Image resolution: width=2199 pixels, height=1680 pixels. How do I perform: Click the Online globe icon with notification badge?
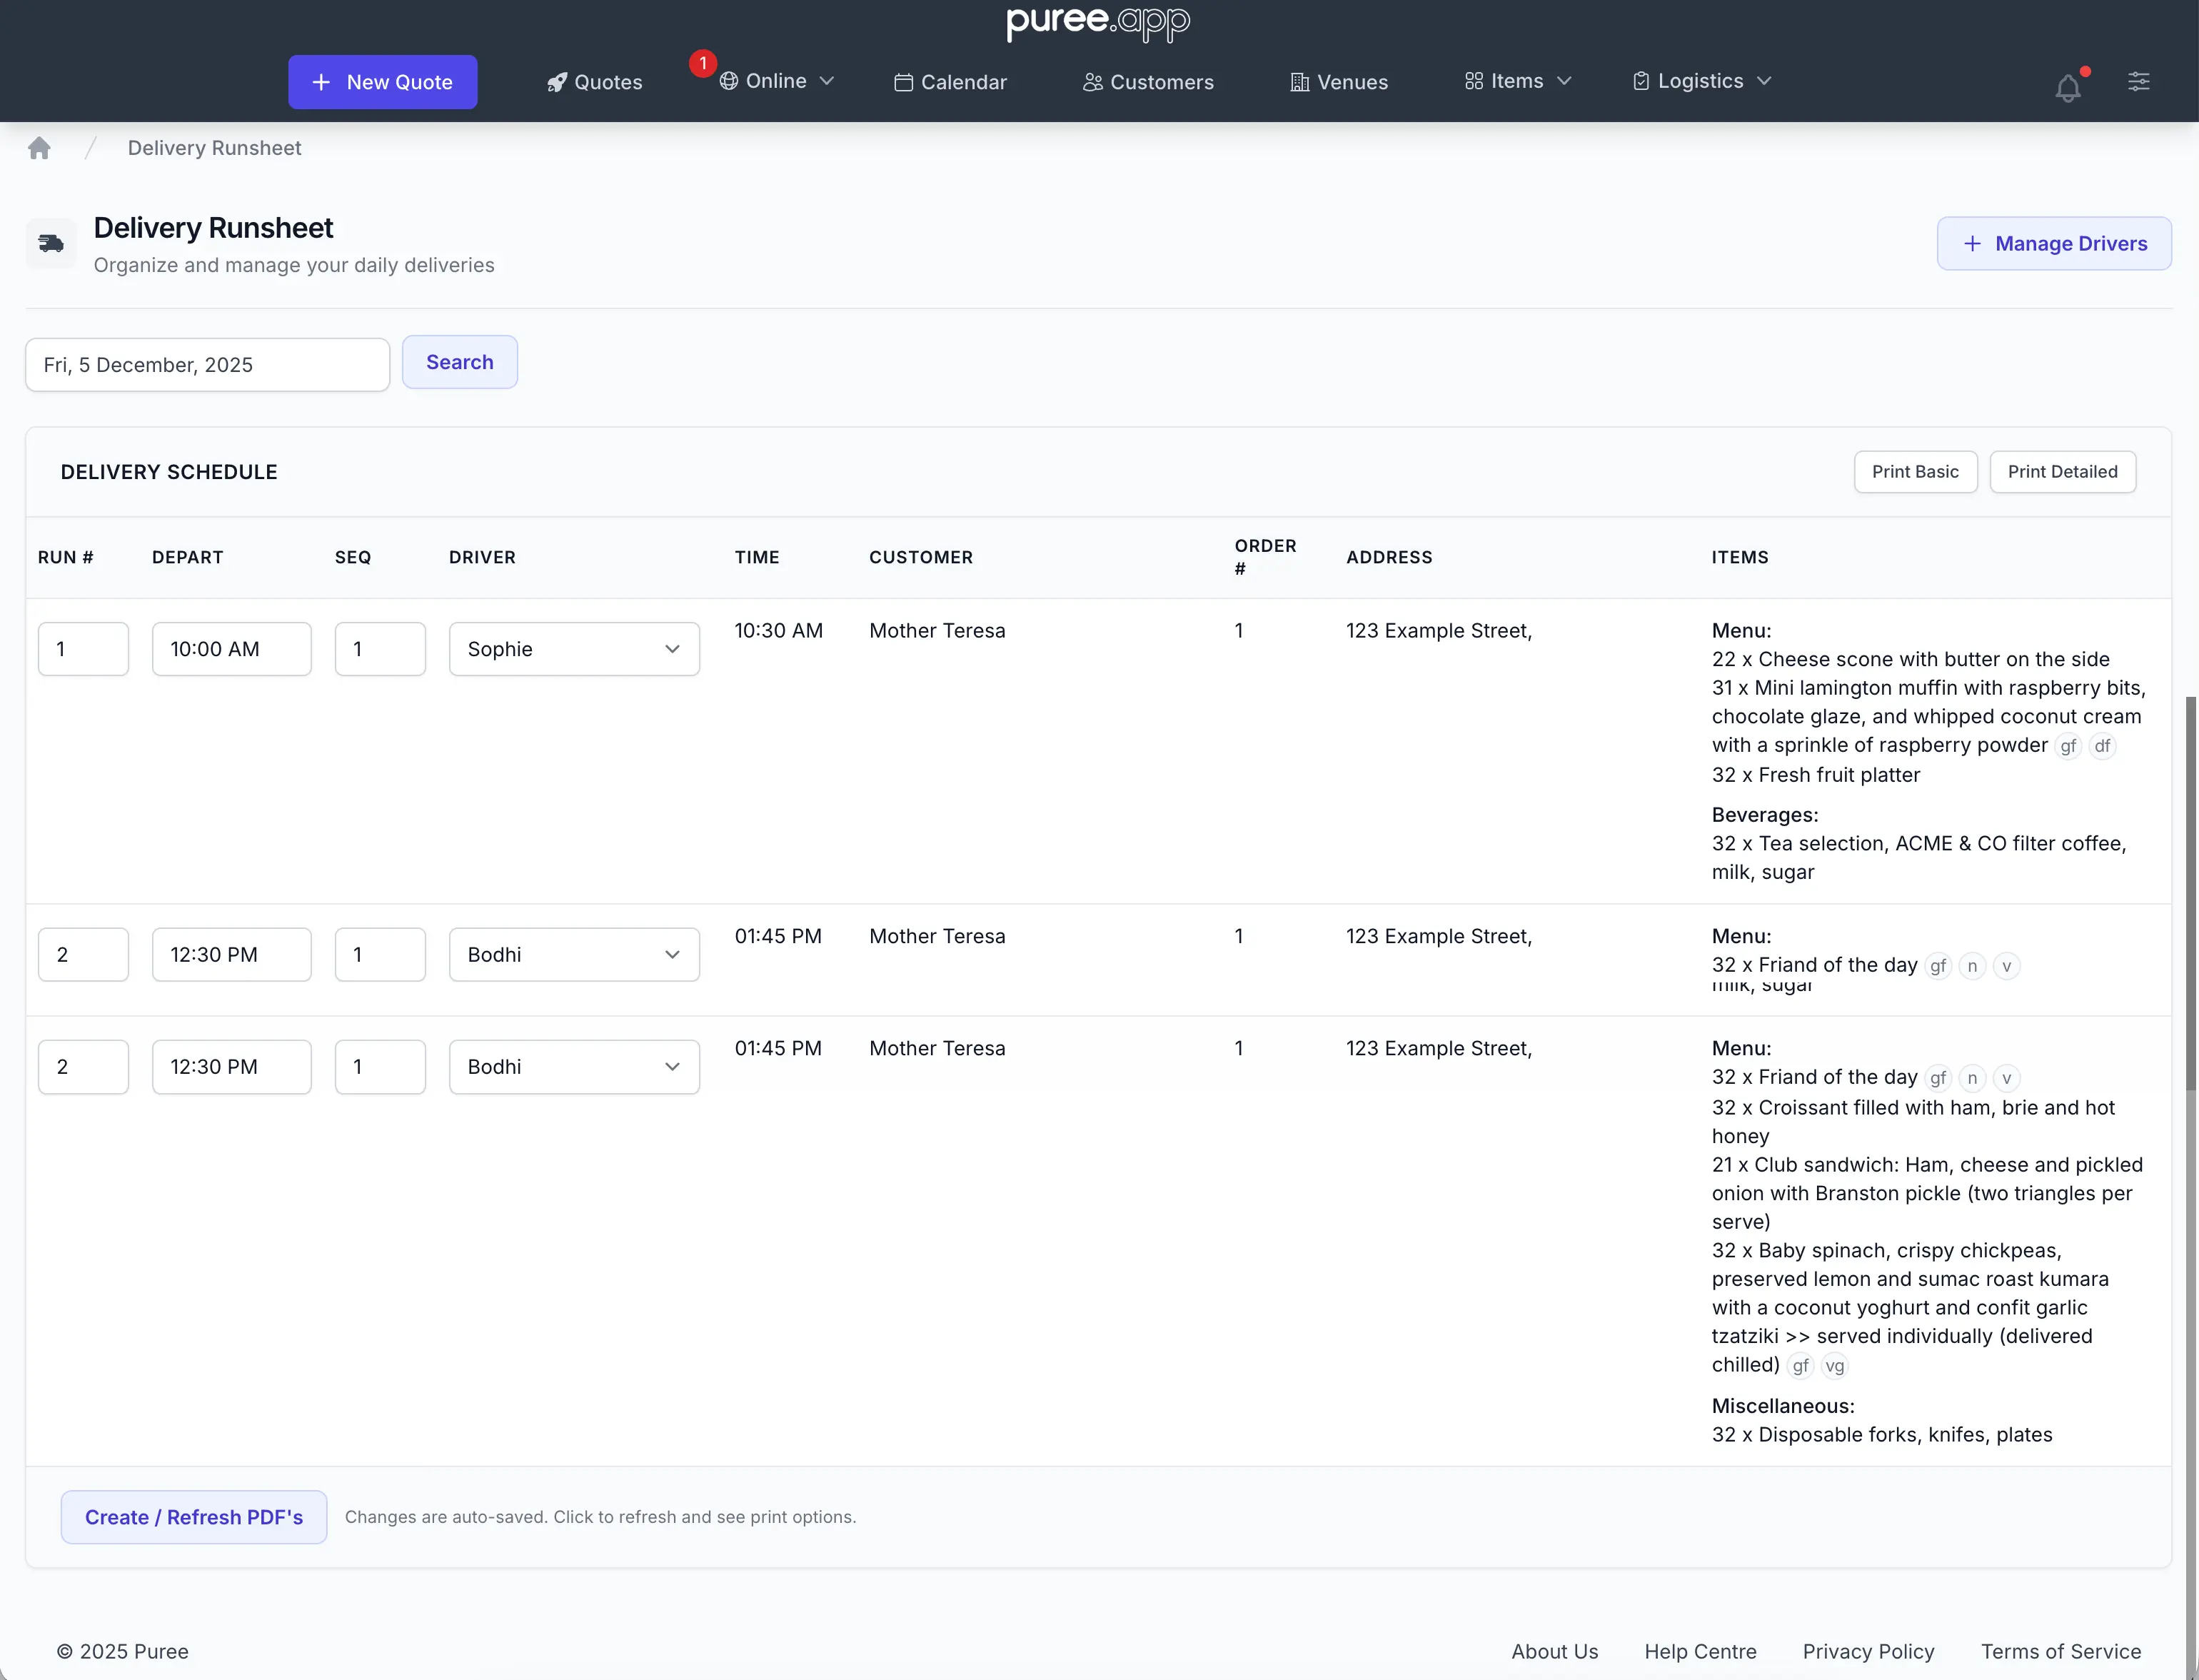tap(729, 82)
